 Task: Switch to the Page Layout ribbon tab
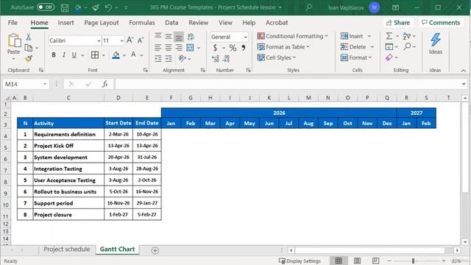click(x=102, y=23)
